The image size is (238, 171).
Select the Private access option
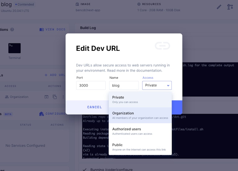click(140, 99)
